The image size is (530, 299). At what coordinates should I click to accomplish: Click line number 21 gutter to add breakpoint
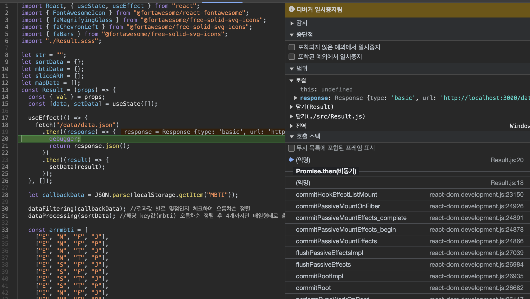(x=5, y=146)
